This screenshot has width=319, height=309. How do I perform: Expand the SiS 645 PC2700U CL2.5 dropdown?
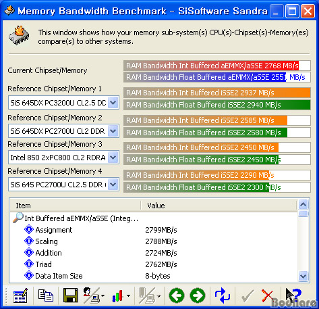(x=113, y=185)
